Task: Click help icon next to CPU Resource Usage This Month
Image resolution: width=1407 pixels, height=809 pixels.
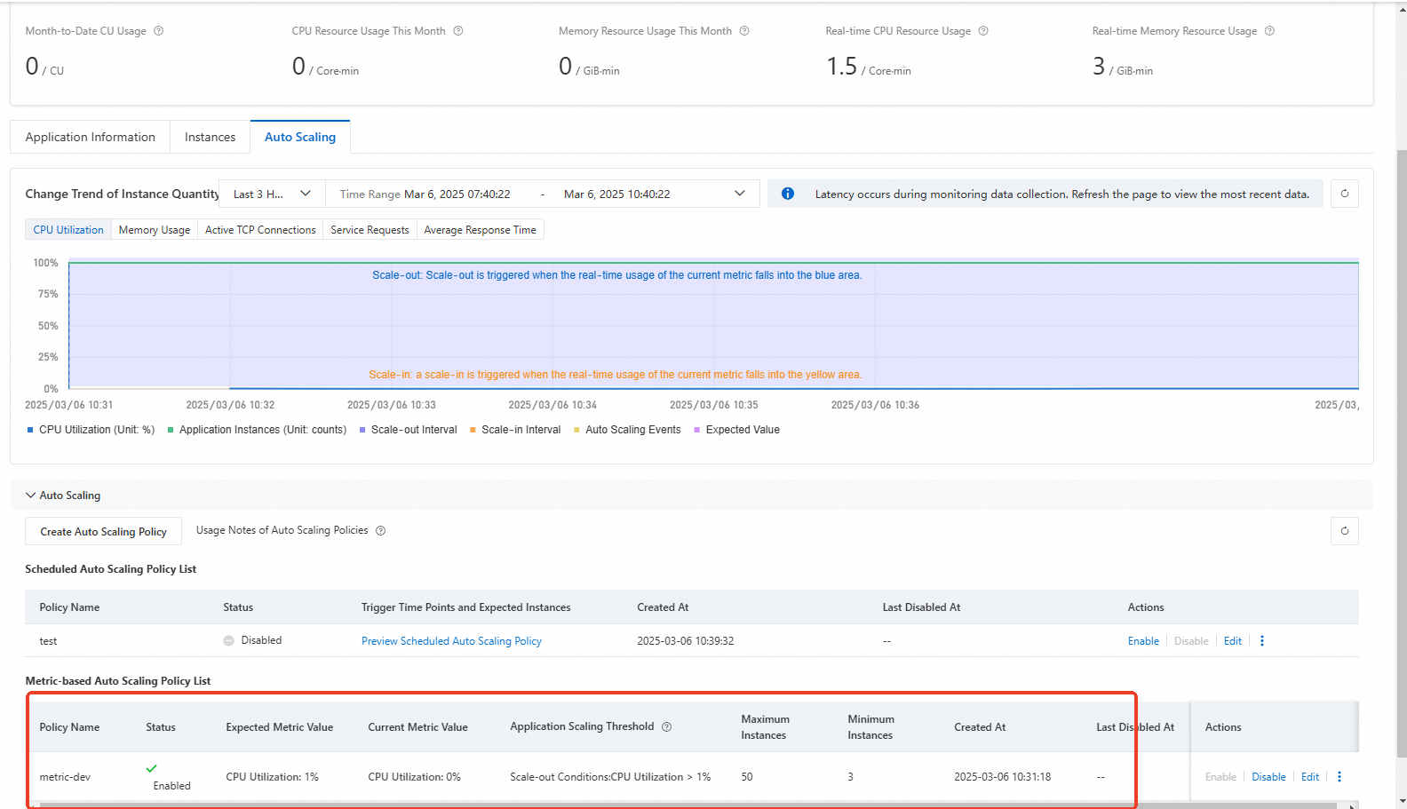Action: coord(458,31)
